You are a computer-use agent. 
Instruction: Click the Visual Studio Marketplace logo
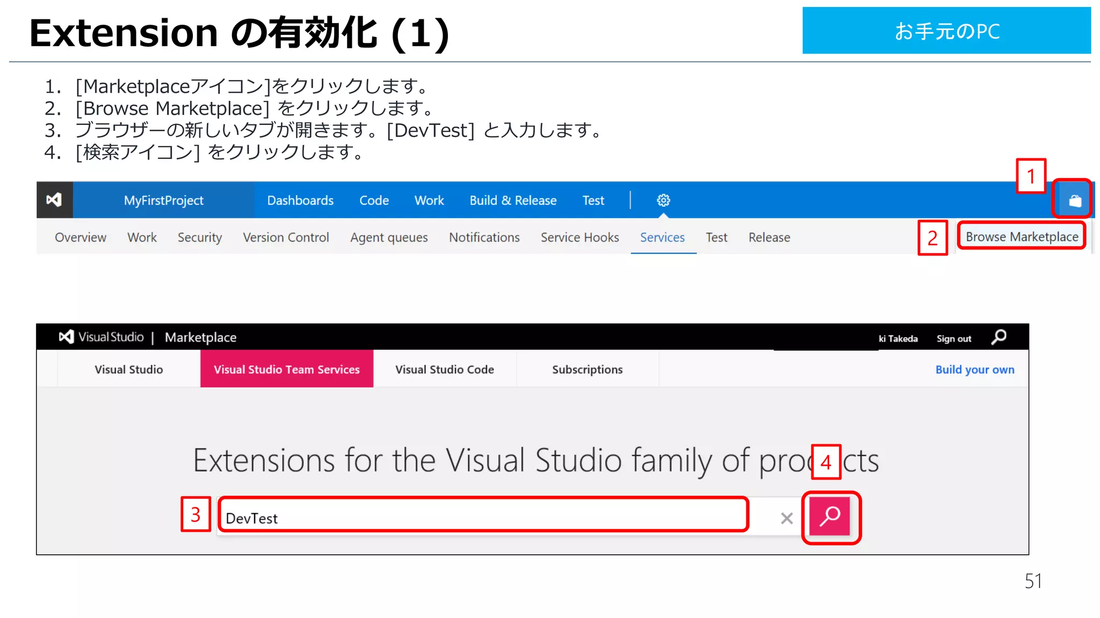click(x=102, y=337)
